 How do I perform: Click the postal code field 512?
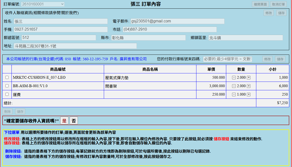click(x=59, y=38)
